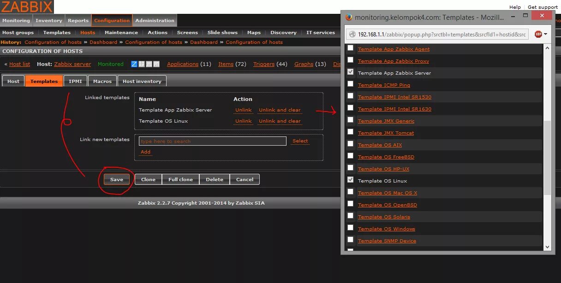
Task: Click the Adblock Plus icon in popup
Action: click(x=538, y=34)
